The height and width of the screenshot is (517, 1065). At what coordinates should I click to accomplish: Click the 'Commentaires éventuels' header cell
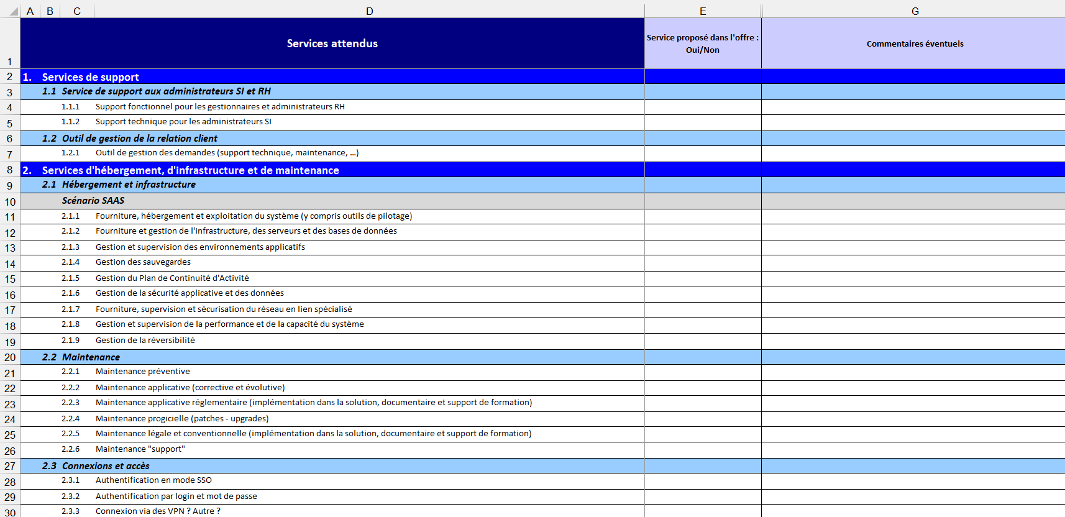[915, 43]
